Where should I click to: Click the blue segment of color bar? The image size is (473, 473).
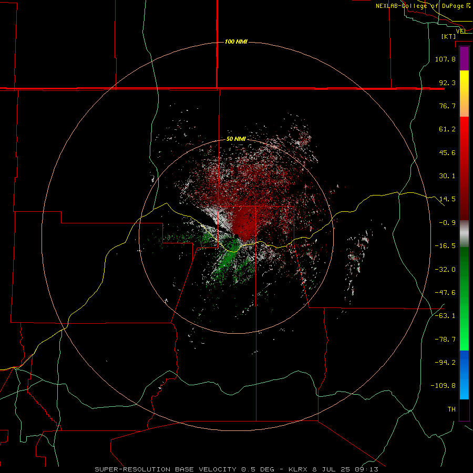click(464, 375)
